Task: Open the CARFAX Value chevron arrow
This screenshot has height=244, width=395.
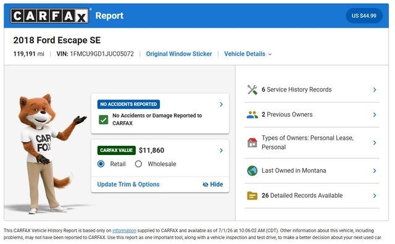Action: tap(221, 151)
